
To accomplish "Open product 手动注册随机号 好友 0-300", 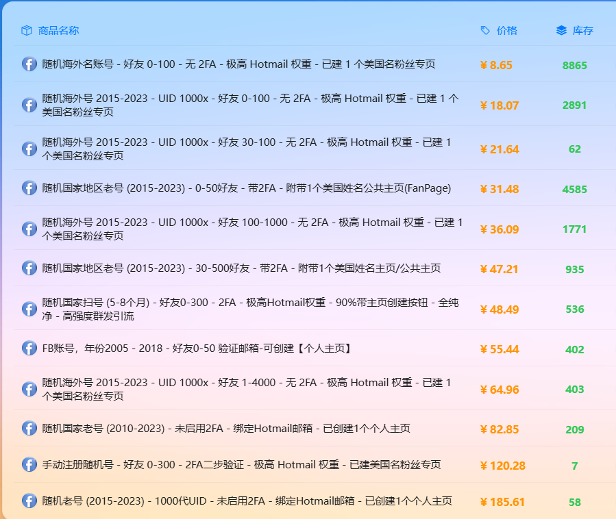I will click(x=241, y=464).
